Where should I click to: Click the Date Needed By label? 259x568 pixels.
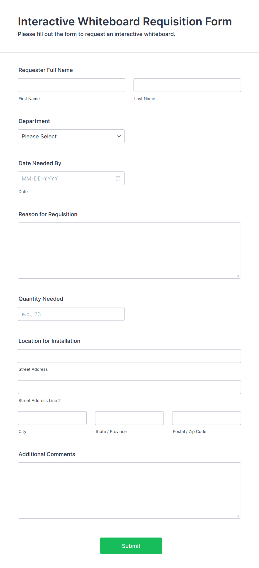[40, 163]
